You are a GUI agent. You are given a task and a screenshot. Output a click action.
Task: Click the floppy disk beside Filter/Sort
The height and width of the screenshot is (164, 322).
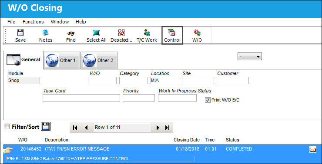tap(46, 126)
